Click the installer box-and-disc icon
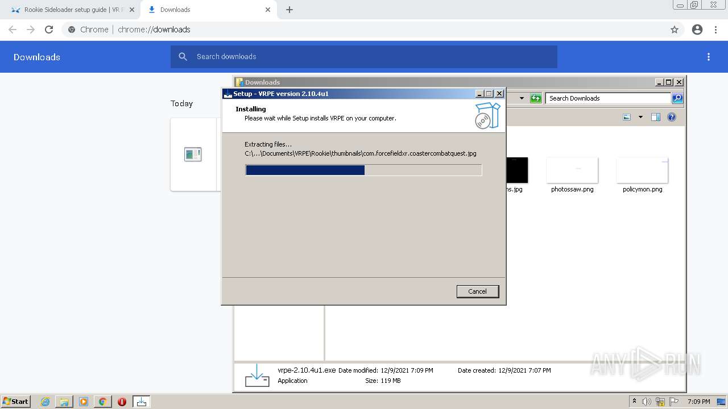This screenshot has height=409, width=728. coord(487,115)
